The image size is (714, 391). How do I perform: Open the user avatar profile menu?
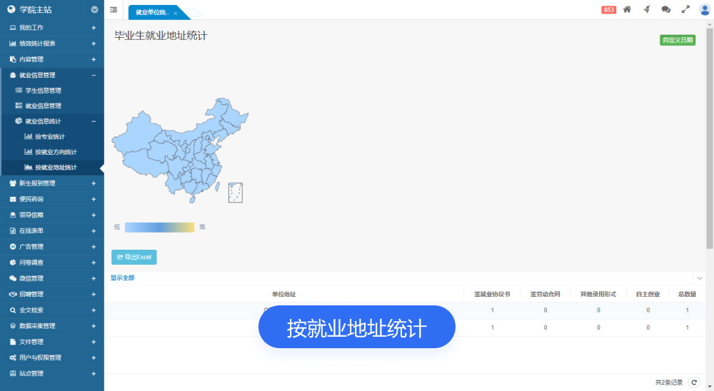coord(705,9)
